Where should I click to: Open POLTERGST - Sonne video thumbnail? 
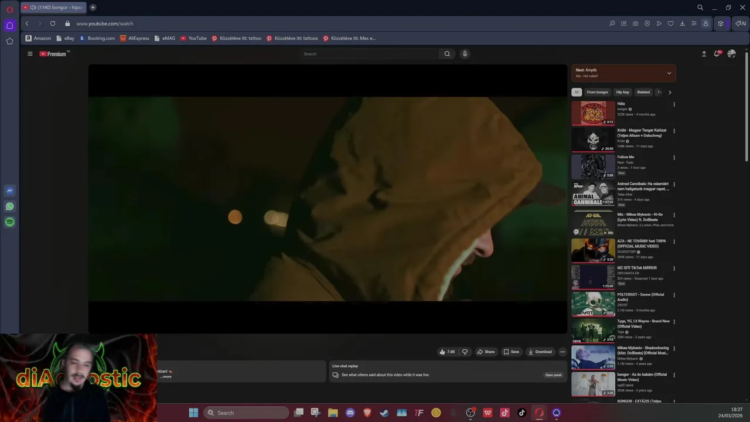[593, 304]
